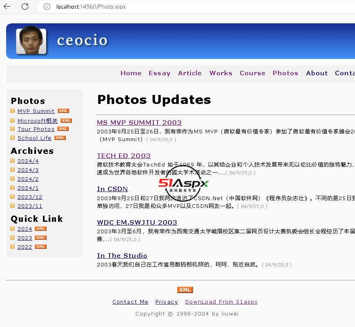
Task: Open the Photos navigation item
Action: tap(285, 73)
